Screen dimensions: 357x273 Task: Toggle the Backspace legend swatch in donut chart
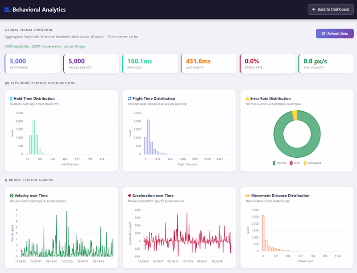[305, 163]
